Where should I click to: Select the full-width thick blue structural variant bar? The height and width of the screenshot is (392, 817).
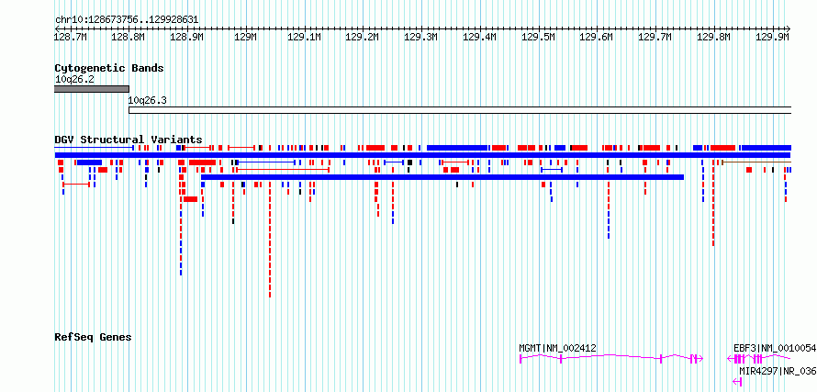coord(422,155)
